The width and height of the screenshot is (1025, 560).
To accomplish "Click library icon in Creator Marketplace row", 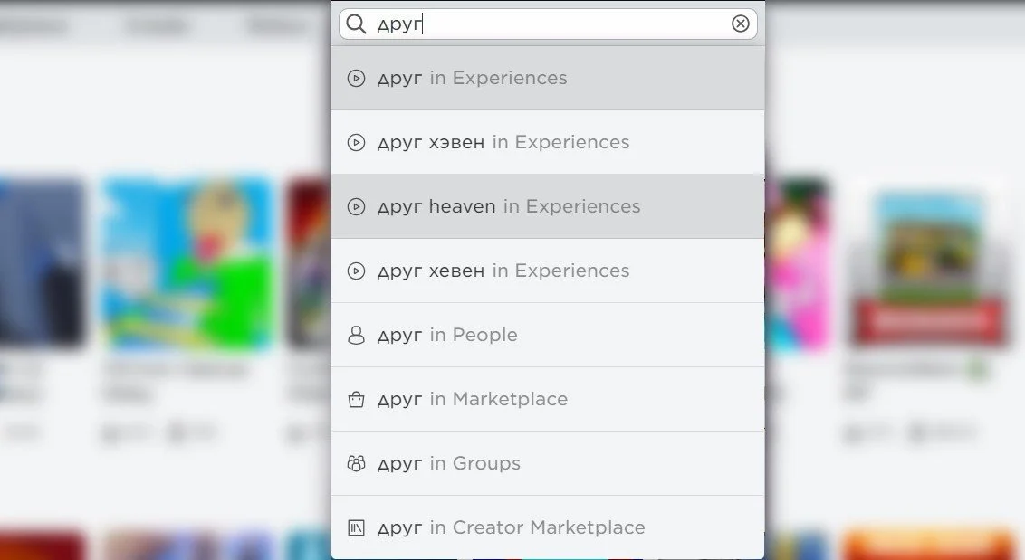I will [x=356, y=527].
